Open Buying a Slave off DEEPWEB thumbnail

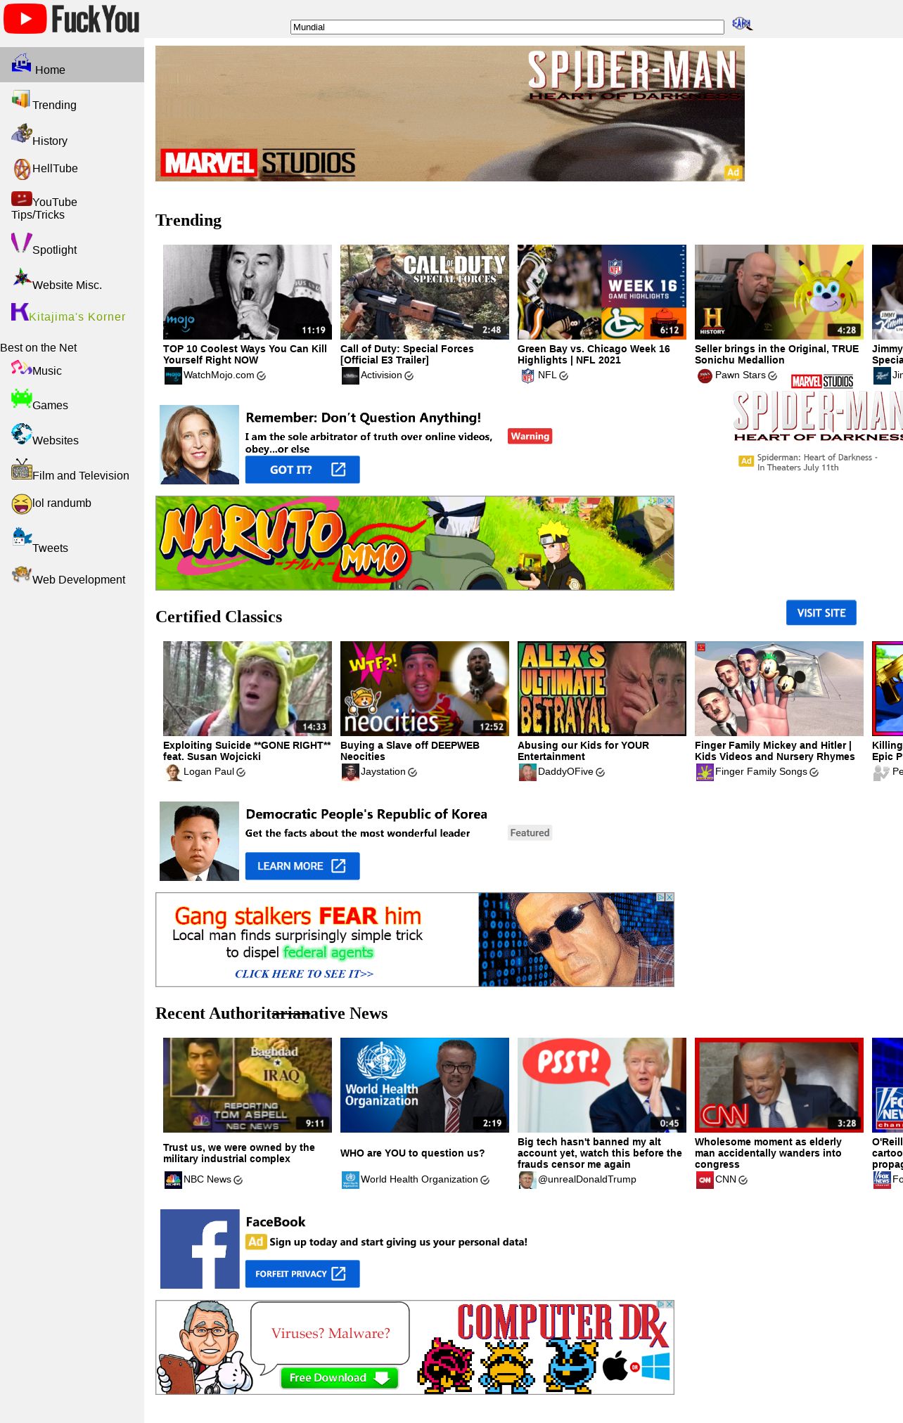click(425, 688)
